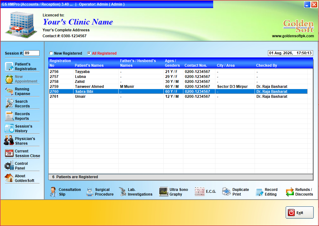Click the Patient's Names column header

pos(89,66)
